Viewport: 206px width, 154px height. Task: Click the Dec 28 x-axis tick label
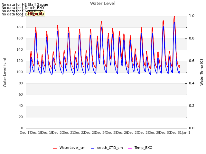tap(144, 133)
